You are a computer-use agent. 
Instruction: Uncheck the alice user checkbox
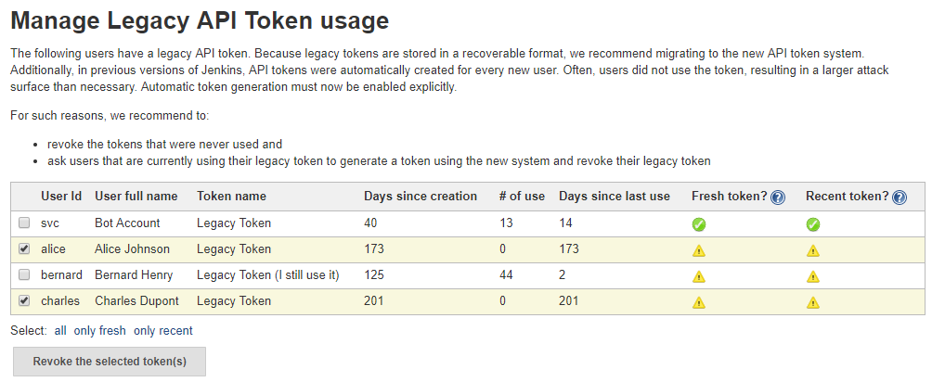[24, 249]
